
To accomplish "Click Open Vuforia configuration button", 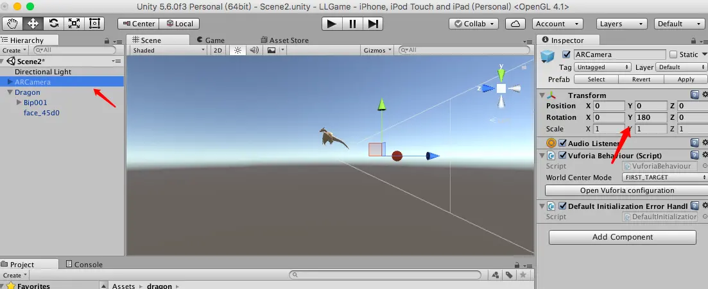I will click(x=626, y=190).
